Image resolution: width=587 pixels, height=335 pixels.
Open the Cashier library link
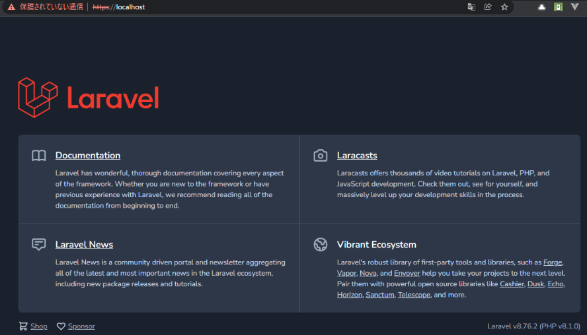point(512,284)
